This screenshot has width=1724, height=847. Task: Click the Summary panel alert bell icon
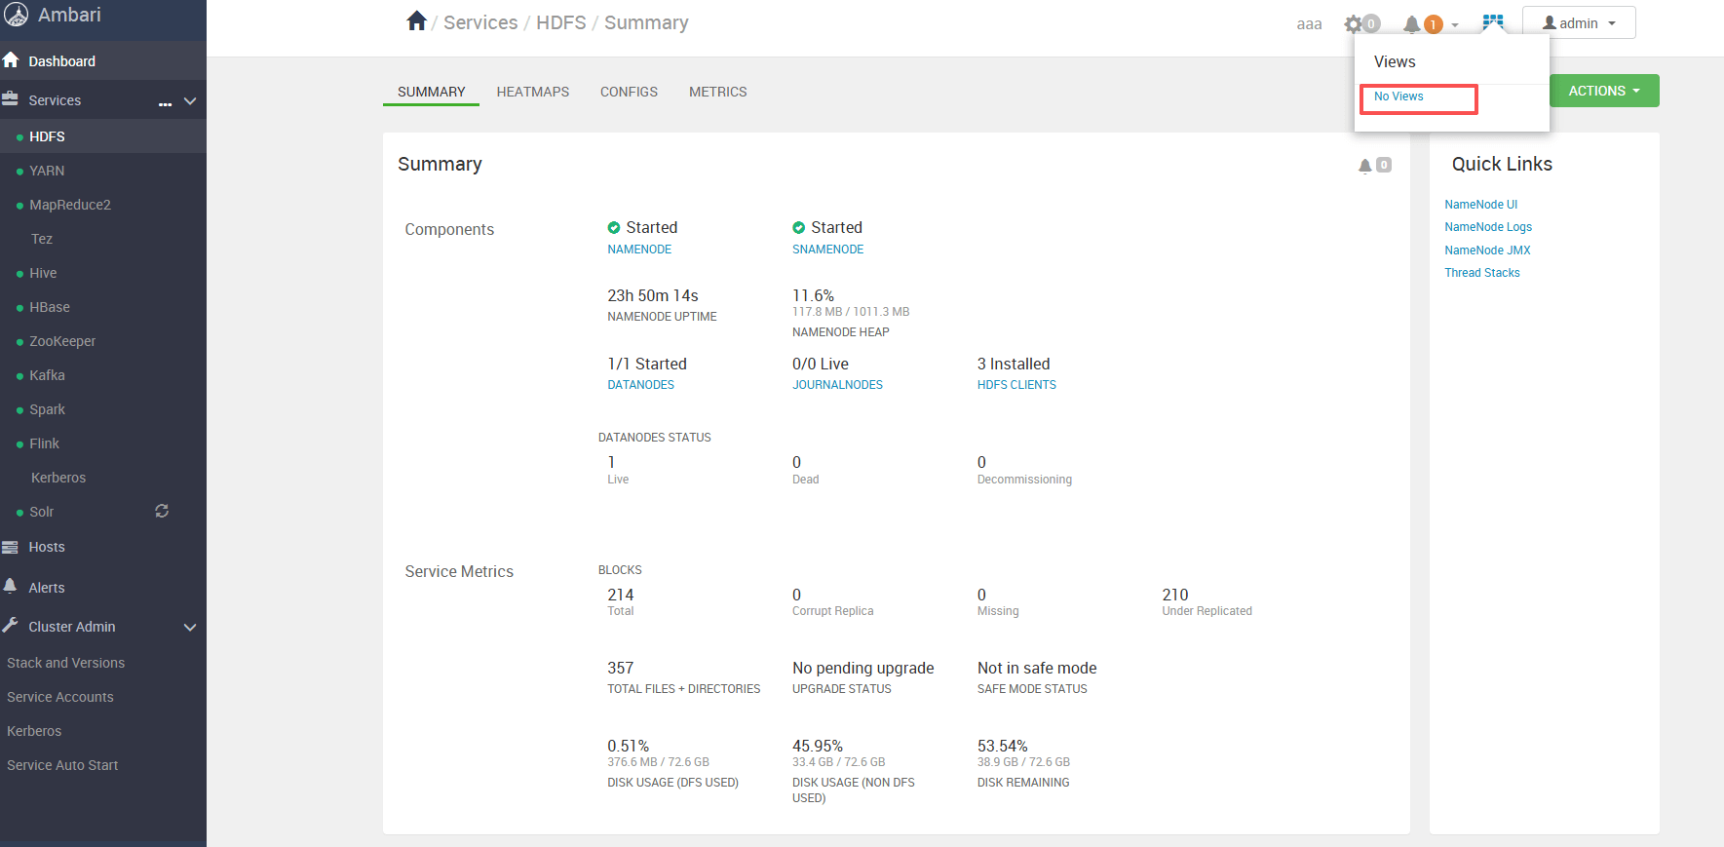(1365, 166)
